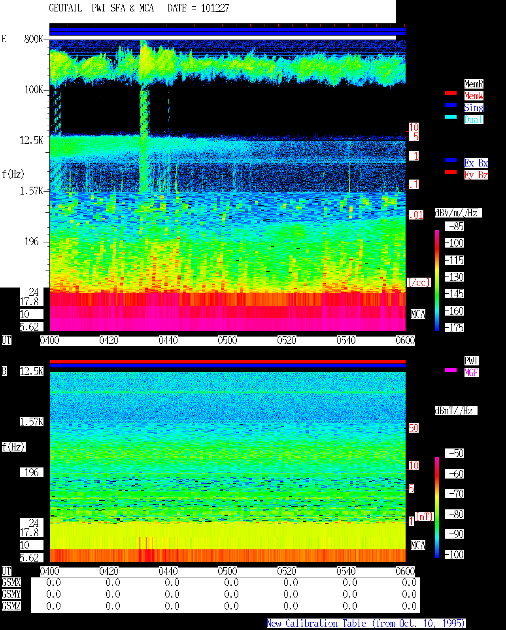The image size is (506, 630).
Task: Click the PWI legend label
Action: pos(471,361)
